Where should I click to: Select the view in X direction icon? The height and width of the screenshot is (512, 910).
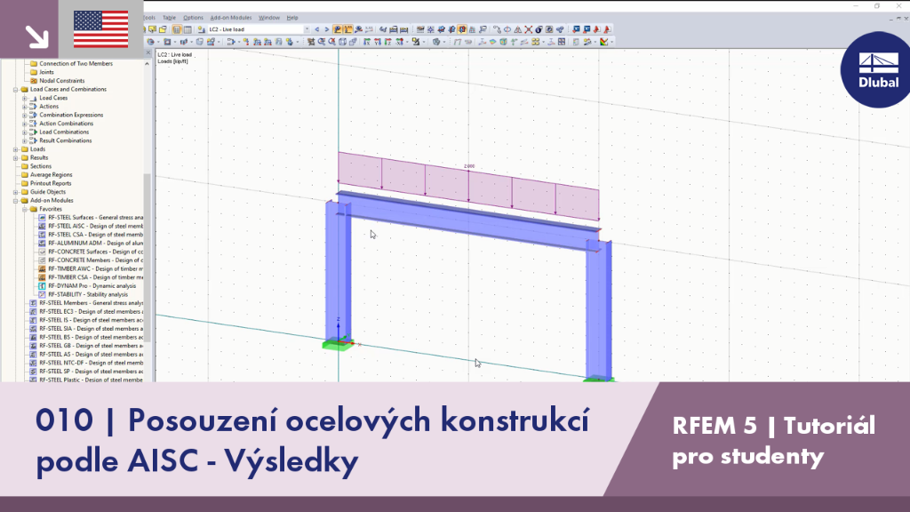point(367,42)
